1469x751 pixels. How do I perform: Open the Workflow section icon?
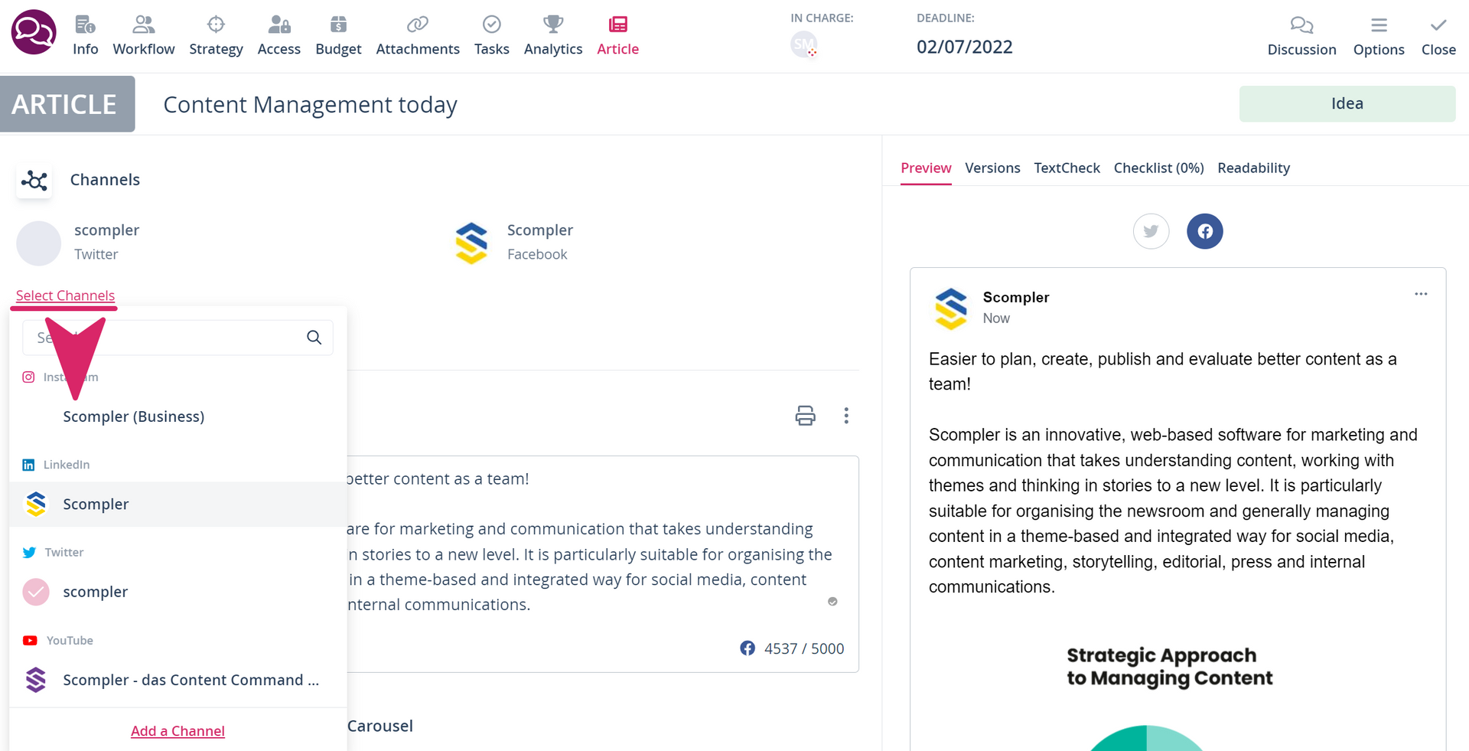[143, 24]
